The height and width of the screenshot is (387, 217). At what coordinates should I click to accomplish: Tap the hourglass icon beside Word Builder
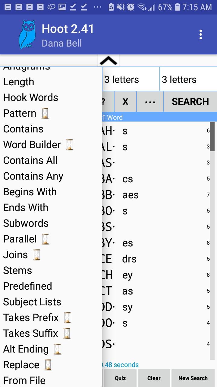tap(70, 145)
